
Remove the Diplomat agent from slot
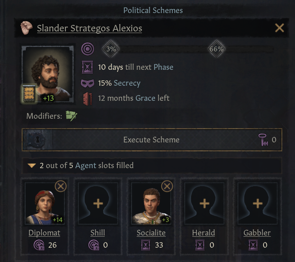point(61,187)
